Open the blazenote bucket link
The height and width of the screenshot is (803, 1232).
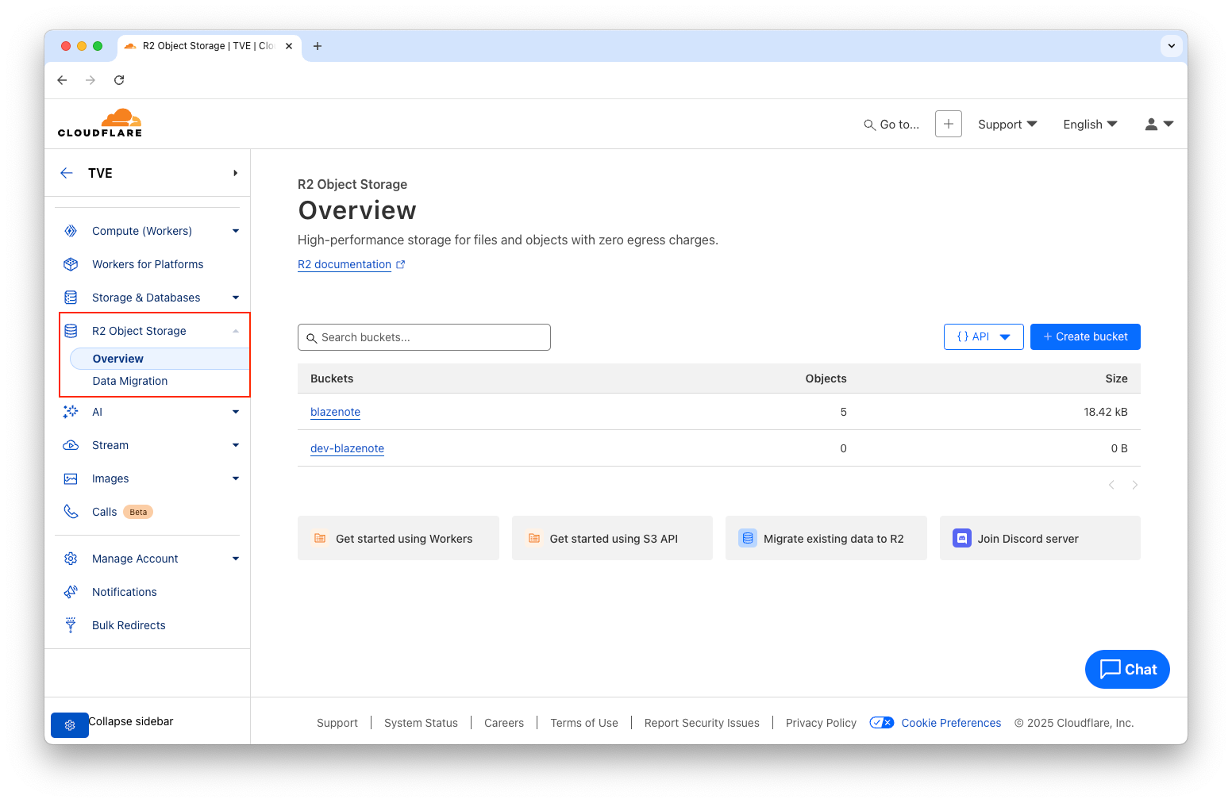[335, 412]
